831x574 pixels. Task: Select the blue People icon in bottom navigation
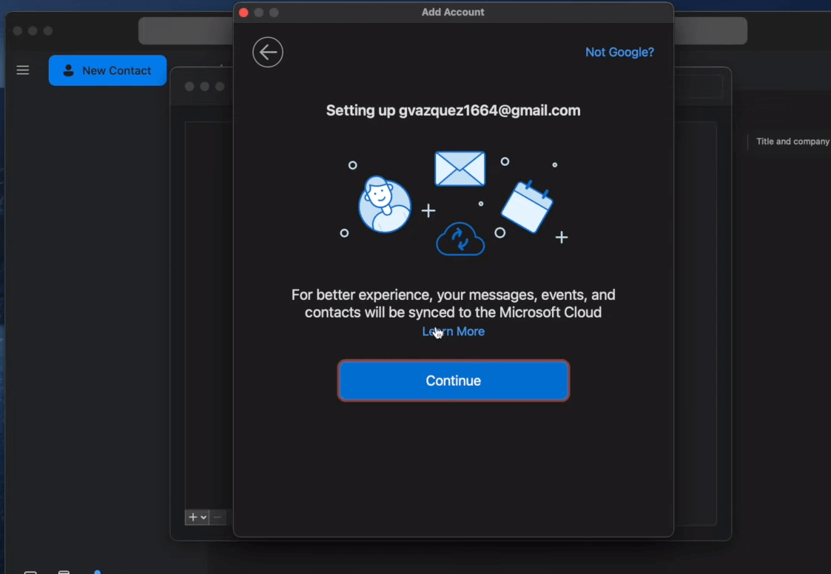click(98, 572)
